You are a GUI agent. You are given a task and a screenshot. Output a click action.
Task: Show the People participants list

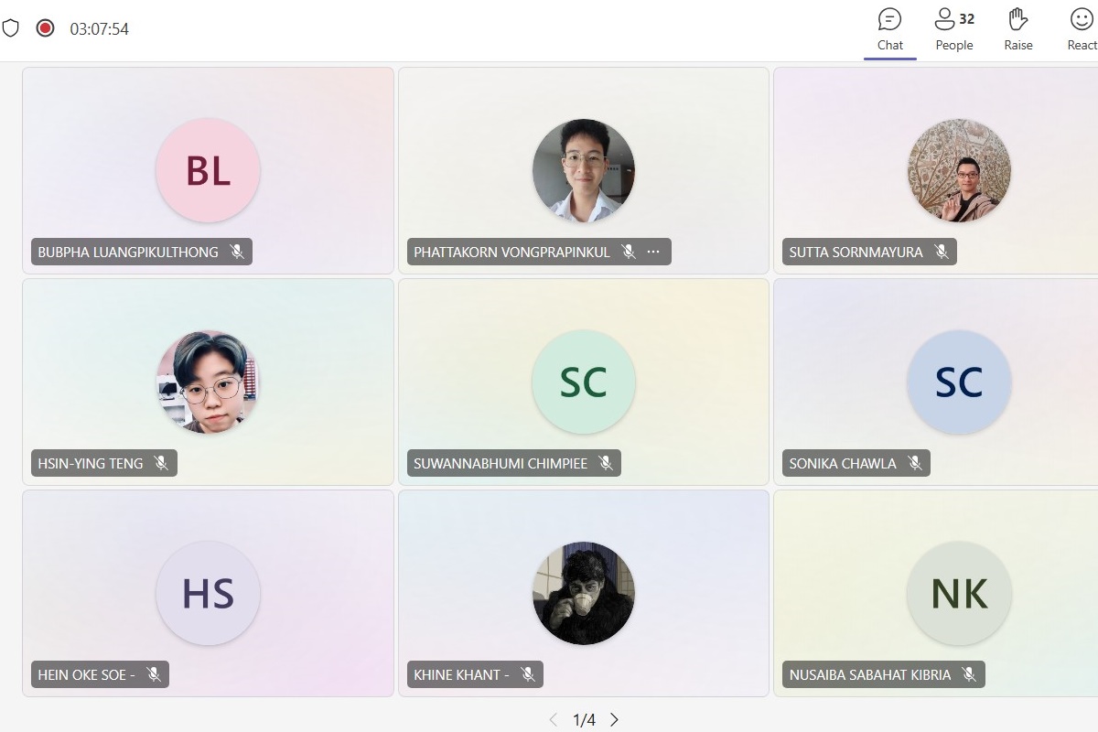tap(953, 29)
